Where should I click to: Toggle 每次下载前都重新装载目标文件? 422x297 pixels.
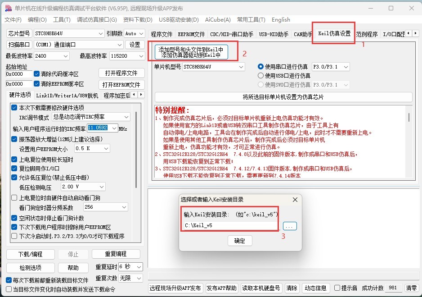point(9,280)
